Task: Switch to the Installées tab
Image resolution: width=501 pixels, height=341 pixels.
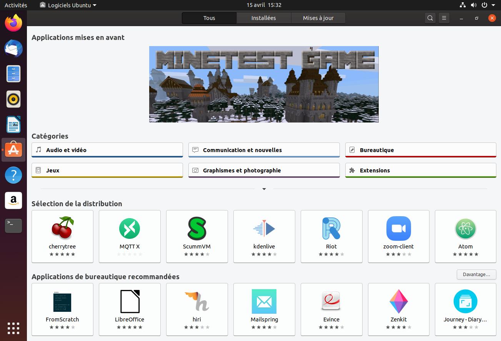Action: (263, 18)
